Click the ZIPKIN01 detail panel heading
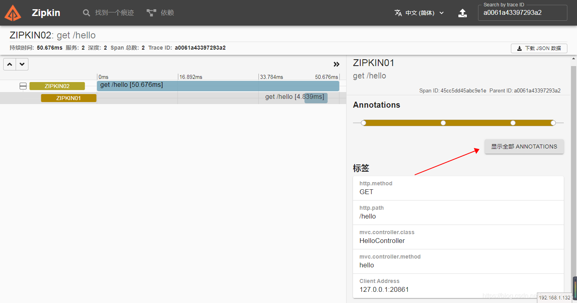Viewport: 577px width, 303px height. click(374, 63)
